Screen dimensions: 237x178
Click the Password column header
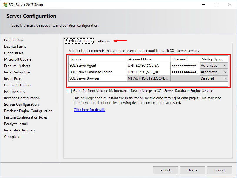pos(185,59)
